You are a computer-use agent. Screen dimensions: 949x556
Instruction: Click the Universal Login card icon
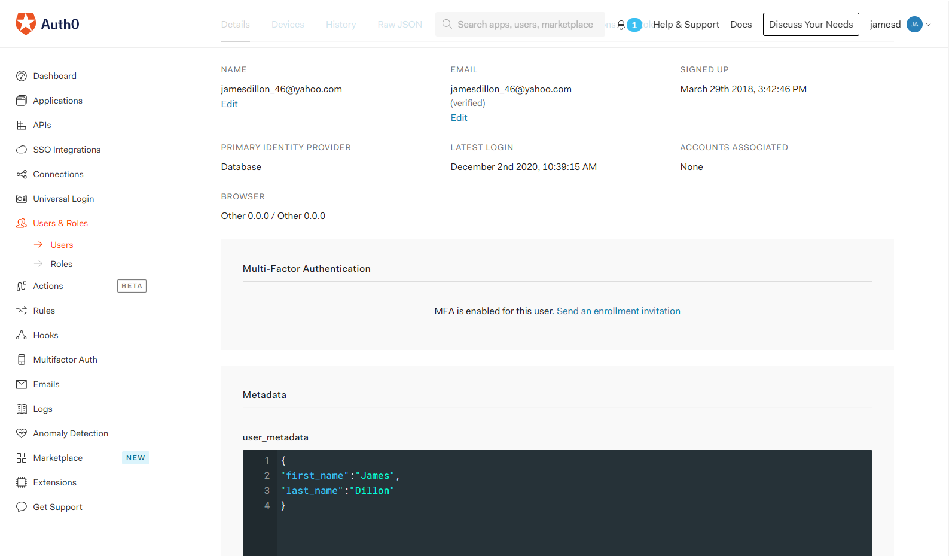click(x=22, y=199)
